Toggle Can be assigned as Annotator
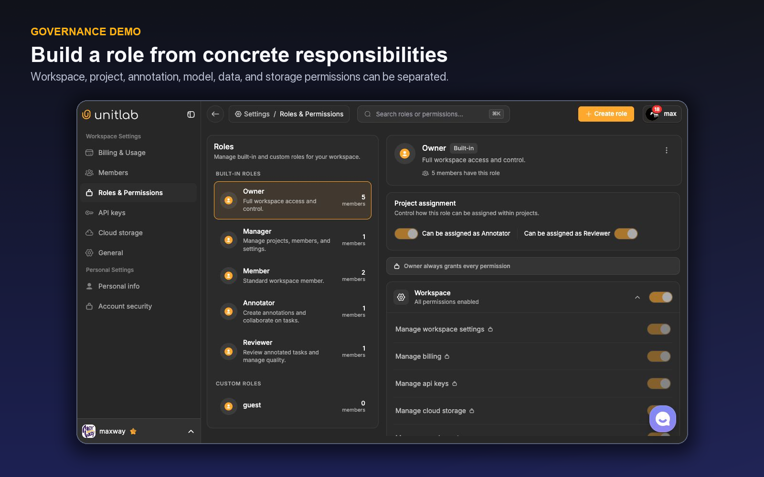This screenshot has height=477, width=764. [406, 234]
